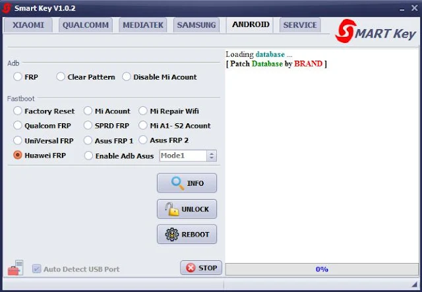422x292 pixels.
Task: Select Mi A1- S2 Acount option
Action: [175, 125]
